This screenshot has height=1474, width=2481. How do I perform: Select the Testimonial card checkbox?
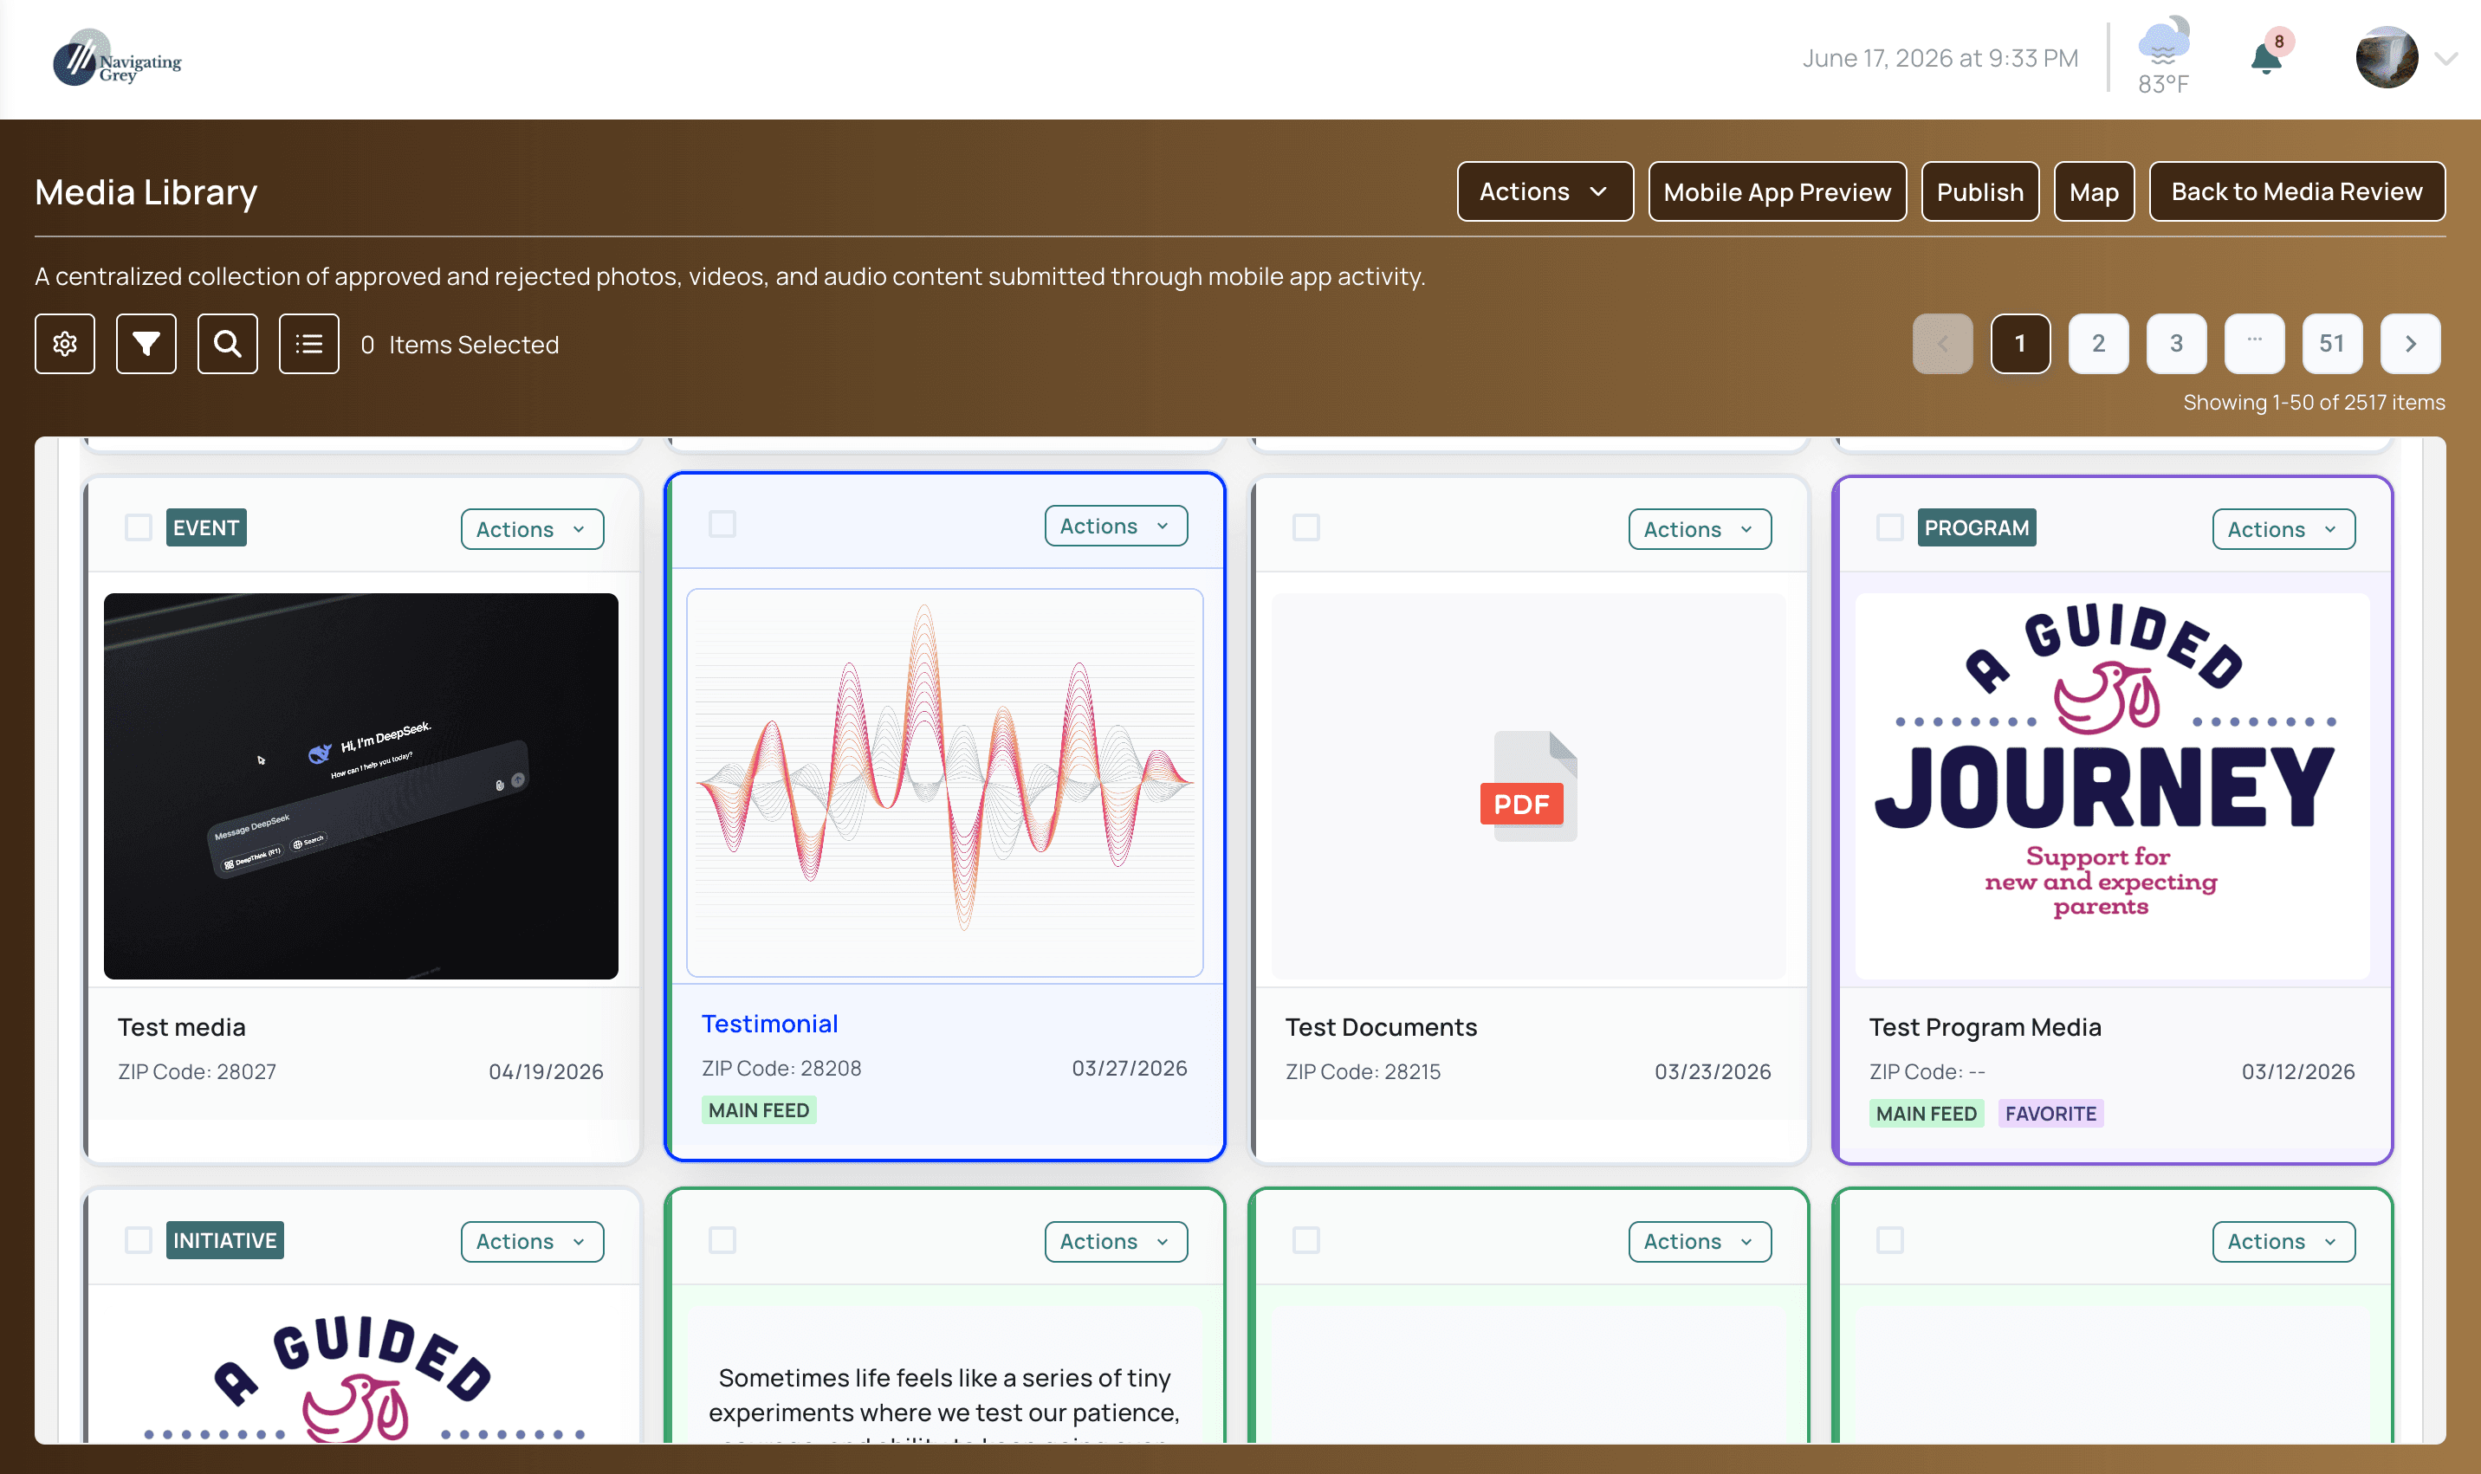tap(722, 525)
